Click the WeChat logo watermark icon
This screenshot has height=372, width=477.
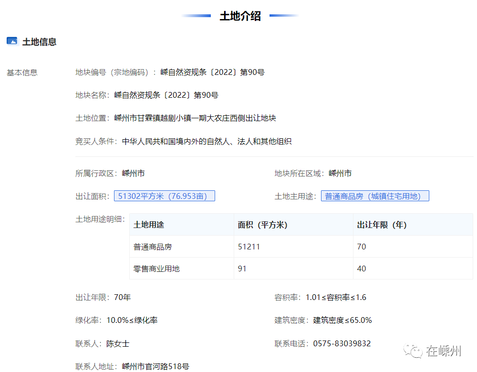coord(413,351)
